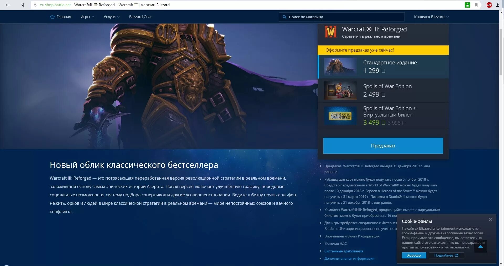Open the Главная menu item

pos(64,17)
